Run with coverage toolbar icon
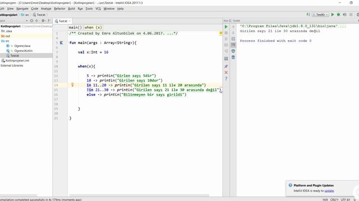This screenshot has width=359, height=201. [x=344, y=15]
